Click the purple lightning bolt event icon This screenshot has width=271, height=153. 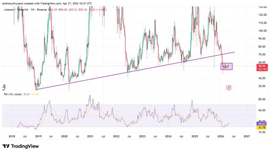pos(229,87)
